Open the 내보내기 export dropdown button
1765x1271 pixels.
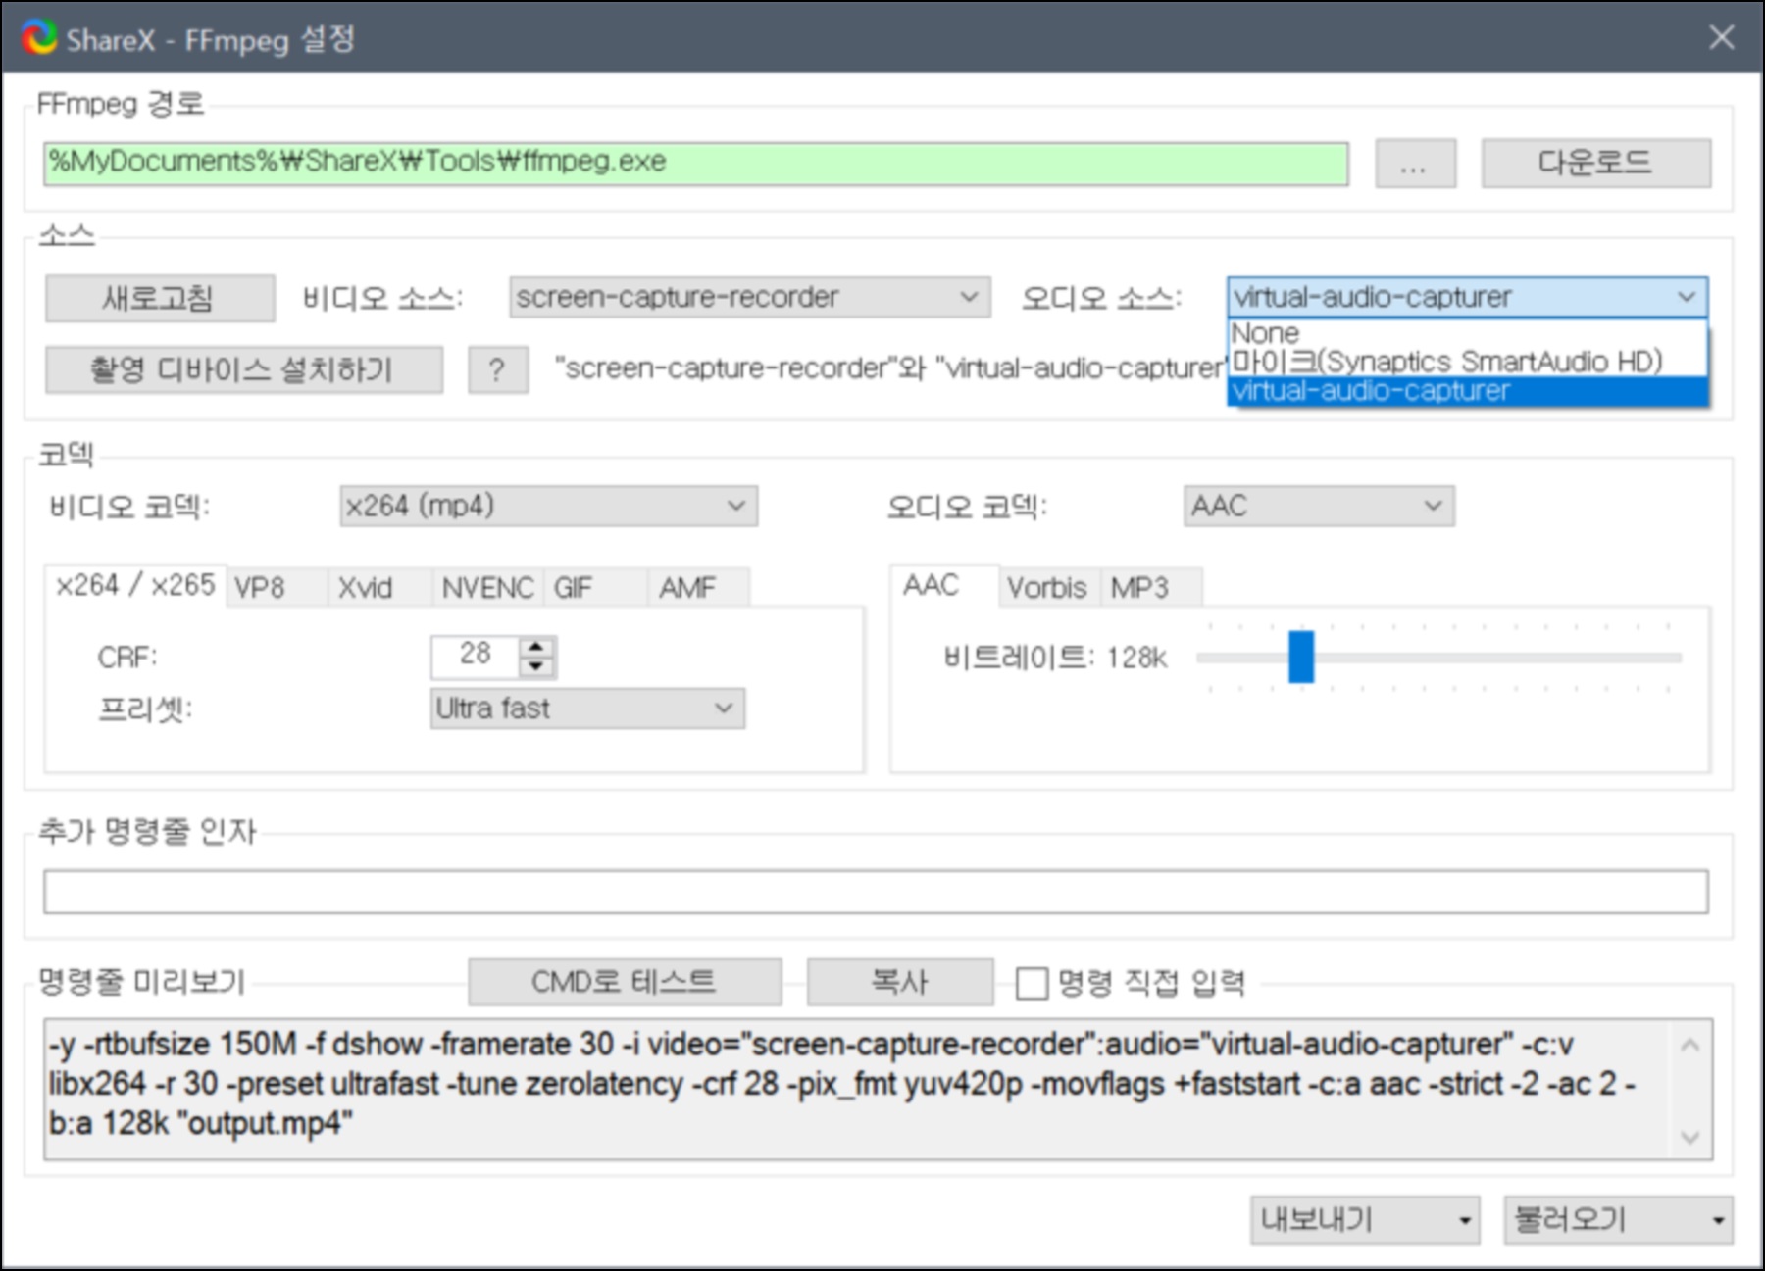click(x=1365, y=1220)
